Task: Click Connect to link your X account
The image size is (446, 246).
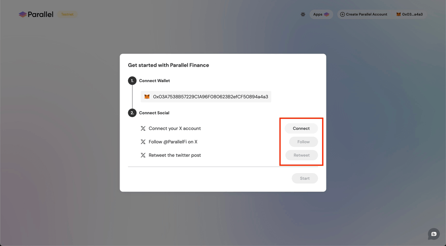Action: click(301, 129)
